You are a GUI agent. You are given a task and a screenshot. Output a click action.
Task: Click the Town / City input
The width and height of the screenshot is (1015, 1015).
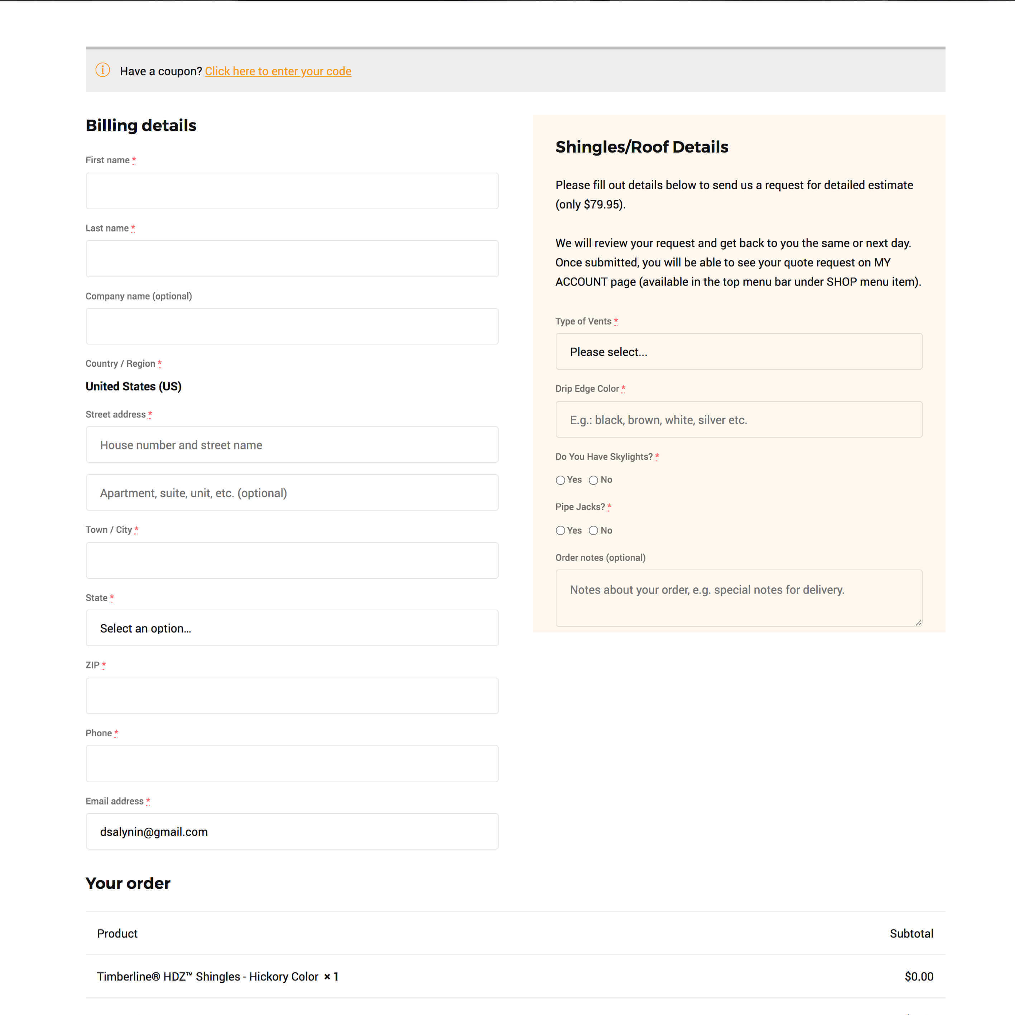[x=292, y=561]
